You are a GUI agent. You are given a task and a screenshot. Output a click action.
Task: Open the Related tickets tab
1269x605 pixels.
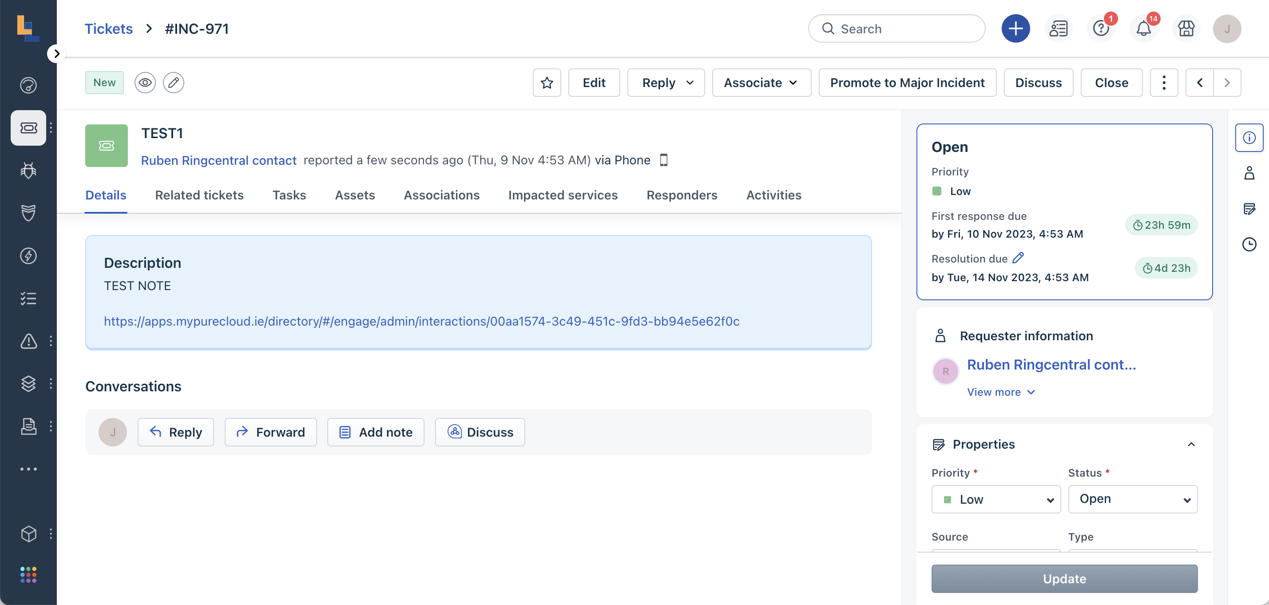point(199,195)
